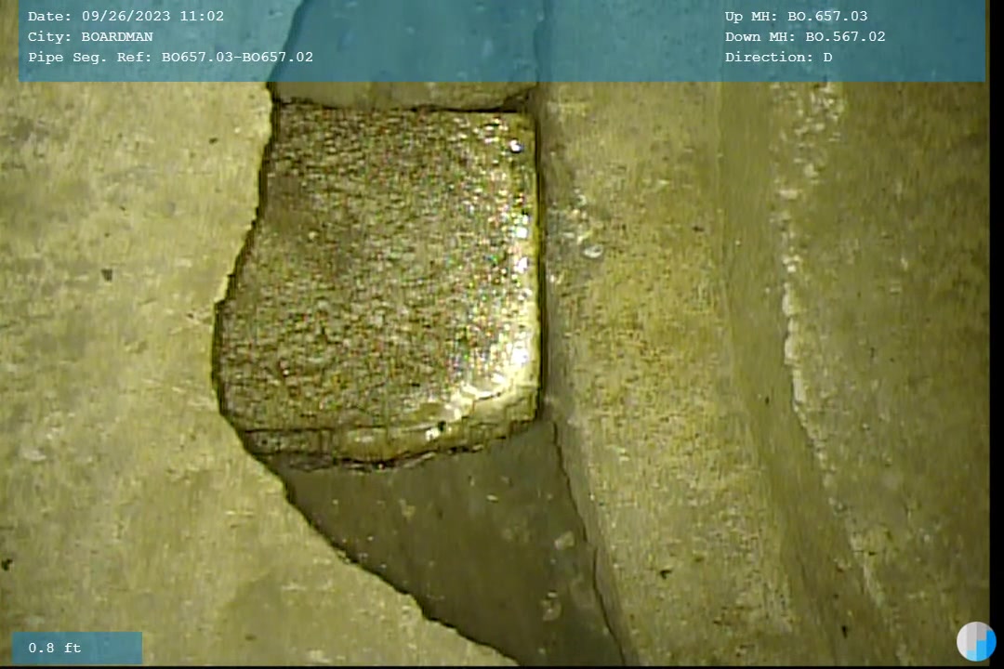Click the blue-and-white circular icon
The width and height of the screenshot is (1004, 669).
(x=976, y=641)
